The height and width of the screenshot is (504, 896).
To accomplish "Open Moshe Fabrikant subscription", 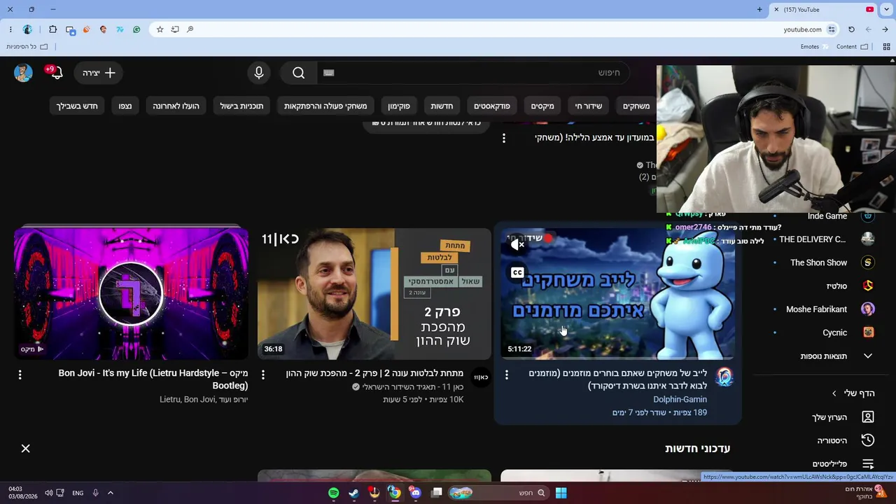I will [816, 309].
